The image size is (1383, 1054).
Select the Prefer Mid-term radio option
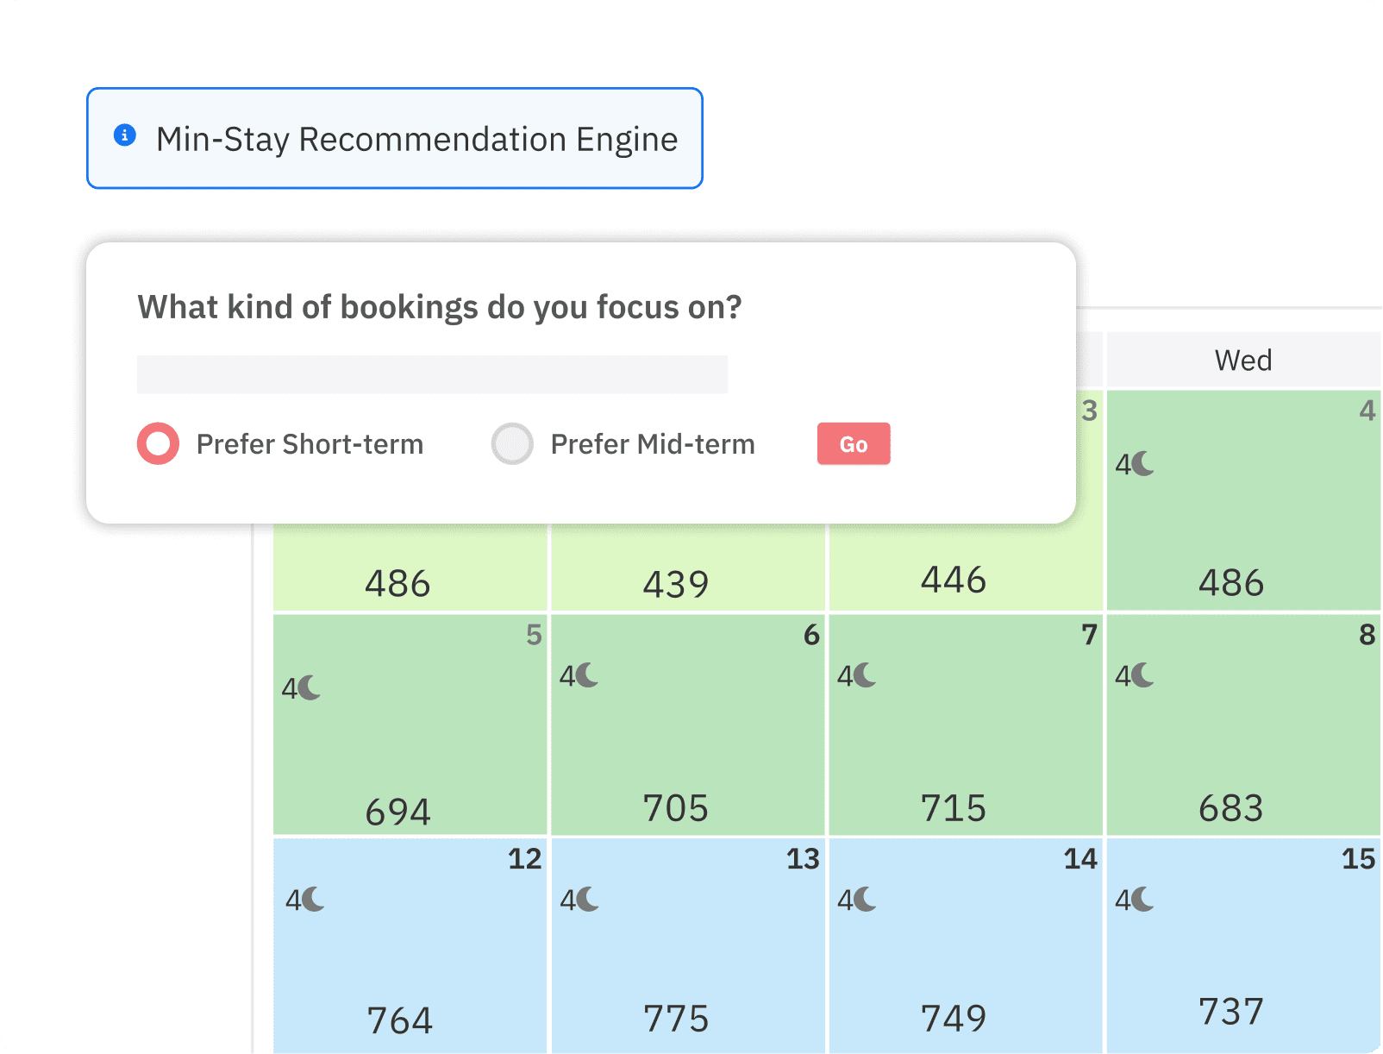click(512, 444)
